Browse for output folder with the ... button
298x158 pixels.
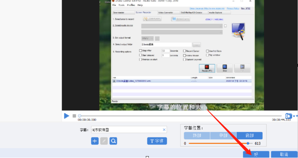tap(197, 45)
